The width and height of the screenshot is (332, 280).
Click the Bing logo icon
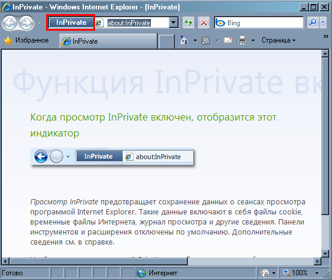(x=220, y=22)
